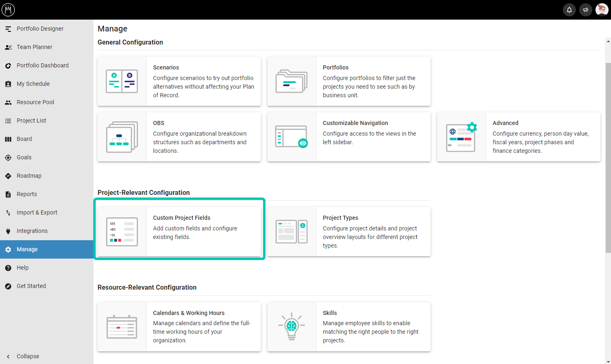Click the Resource Pool people icon
The width and height of the screenshot is (611, 364).
pyautogui.click(x=8, y=103)
